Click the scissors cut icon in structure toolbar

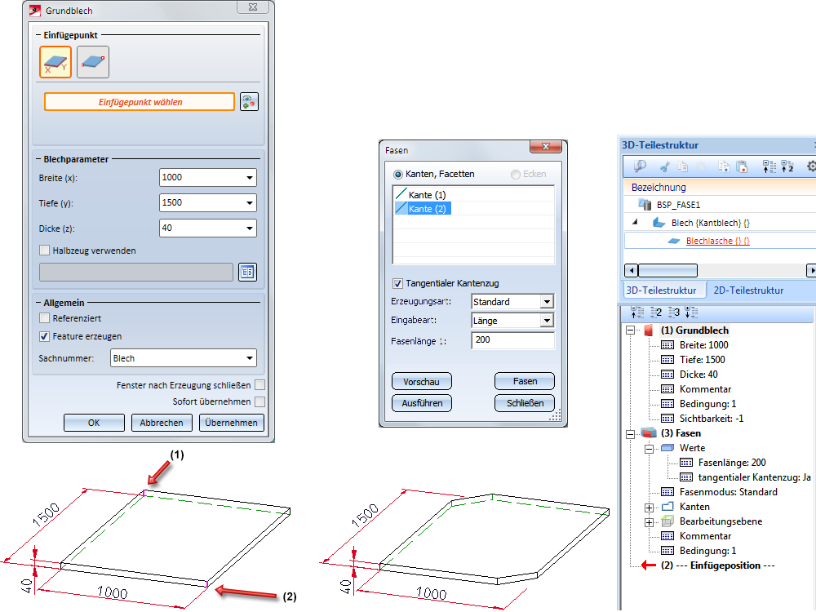pyautogui.click(x=664, y=166)
